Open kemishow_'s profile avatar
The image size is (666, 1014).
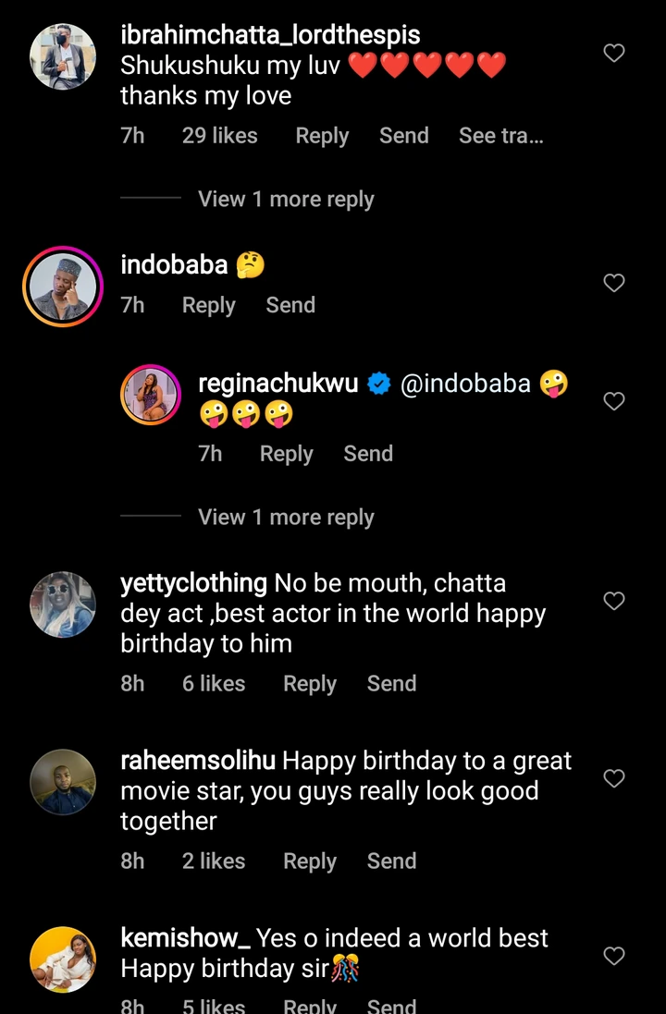pos(62,959)
